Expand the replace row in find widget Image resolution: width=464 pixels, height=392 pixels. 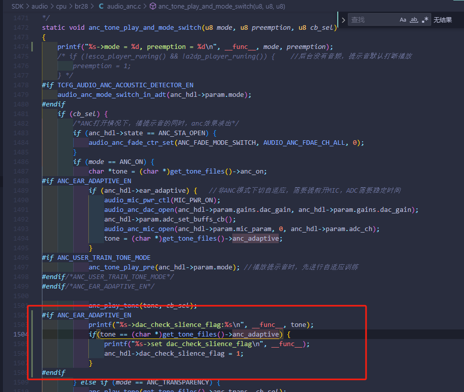pyautogui.click(x=343, y=20)
